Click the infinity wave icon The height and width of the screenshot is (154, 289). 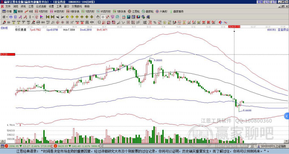(x=225, y=22)
